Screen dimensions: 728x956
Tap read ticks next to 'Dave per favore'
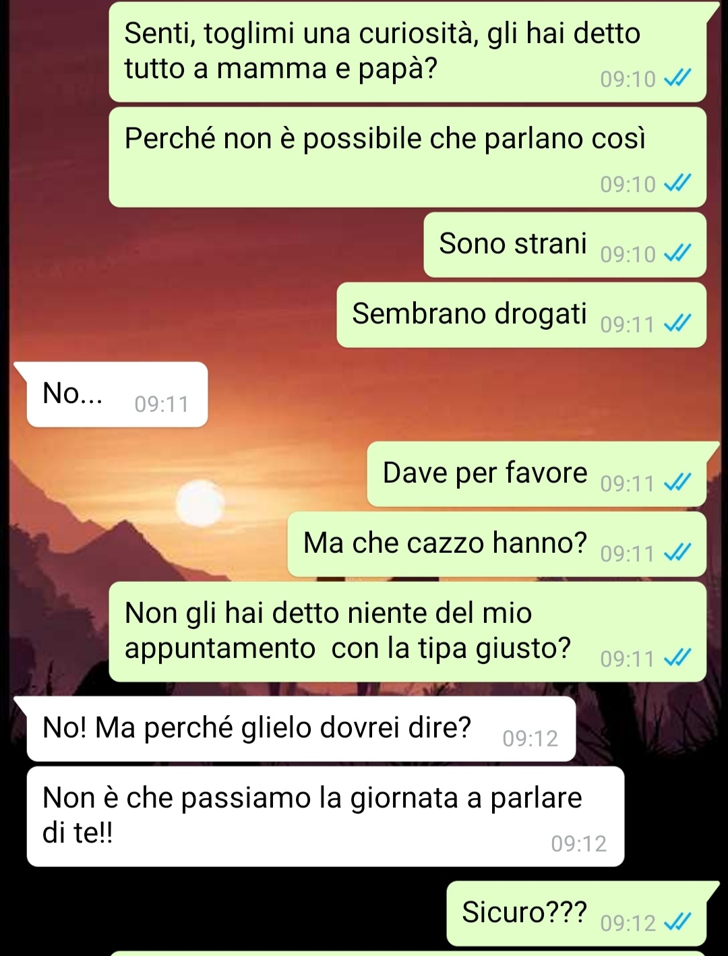pos(677,483)
